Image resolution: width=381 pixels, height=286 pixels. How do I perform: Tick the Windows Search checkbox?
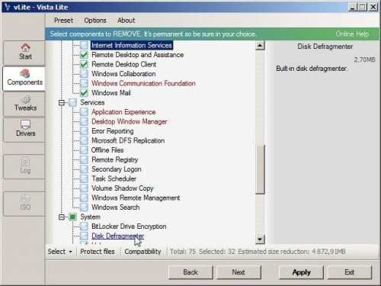pyautogui.click(x=84, y=207)
